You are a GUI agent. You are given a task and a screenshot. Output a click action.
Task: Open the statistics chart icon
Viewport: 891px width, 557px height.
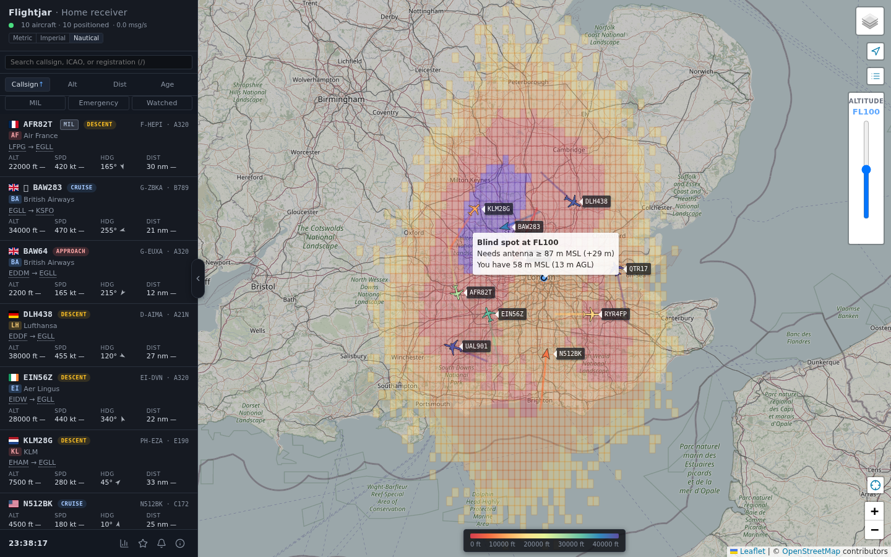click(x=124, y=543)
